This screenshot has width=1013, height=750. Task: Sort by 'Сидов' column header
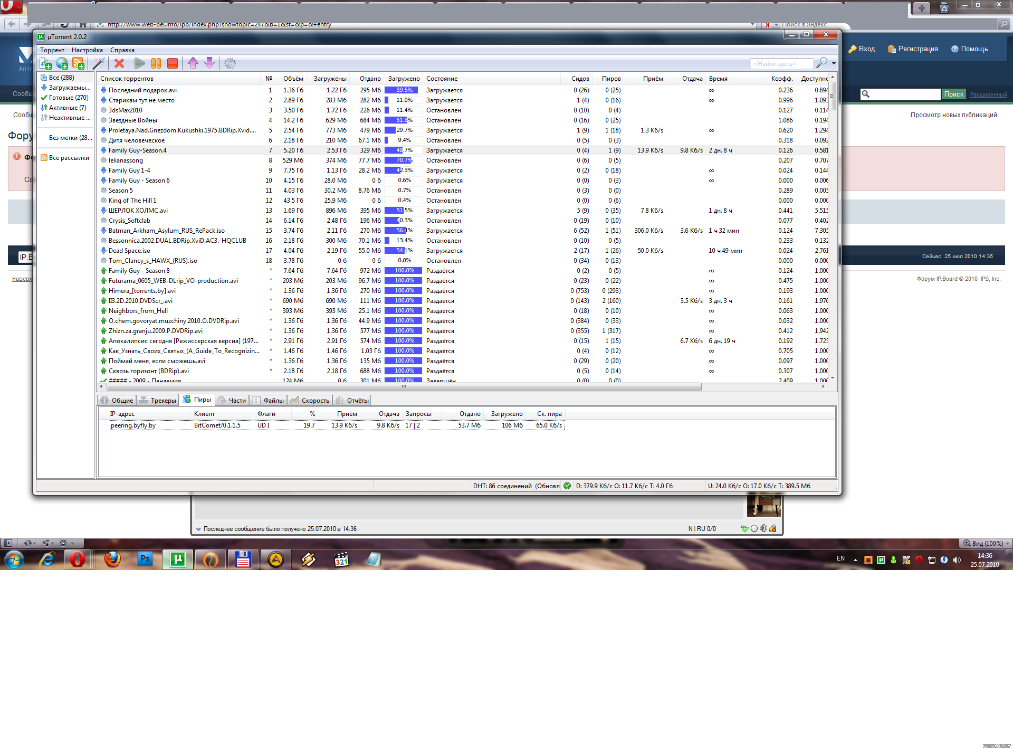tap(577, 79)
